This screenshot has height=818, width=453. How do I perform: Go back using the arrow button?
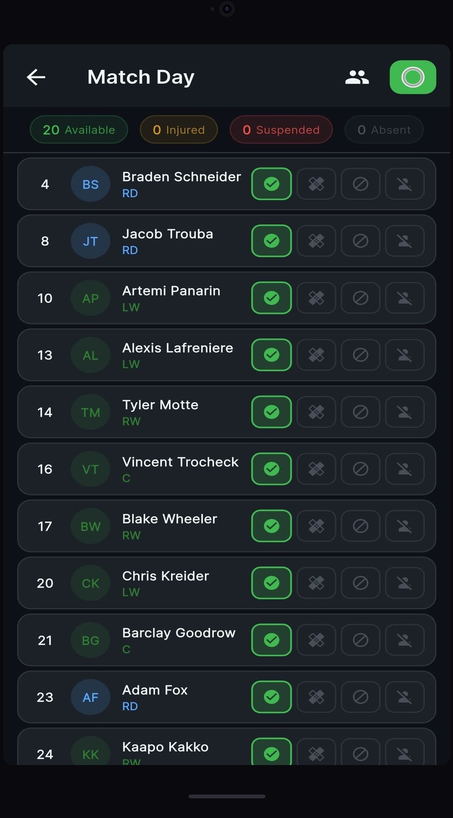tap(36, 77)
